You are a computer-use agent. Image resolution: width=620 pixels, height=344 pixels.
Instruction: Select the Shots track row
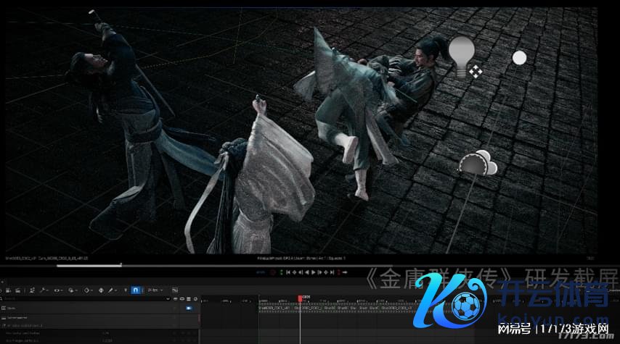click(73, 308)
